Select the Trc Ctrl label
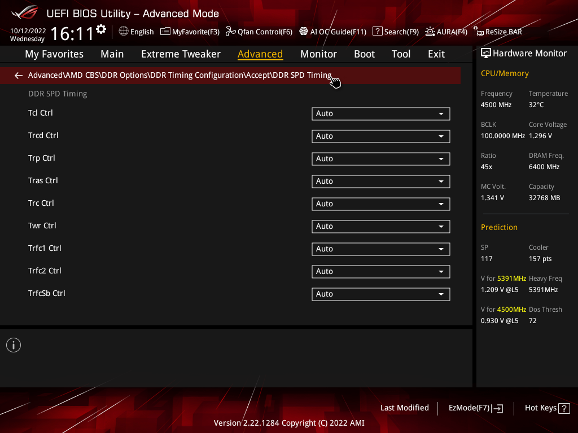The height and width of the screenshot is (433, 578). [41, 203]
